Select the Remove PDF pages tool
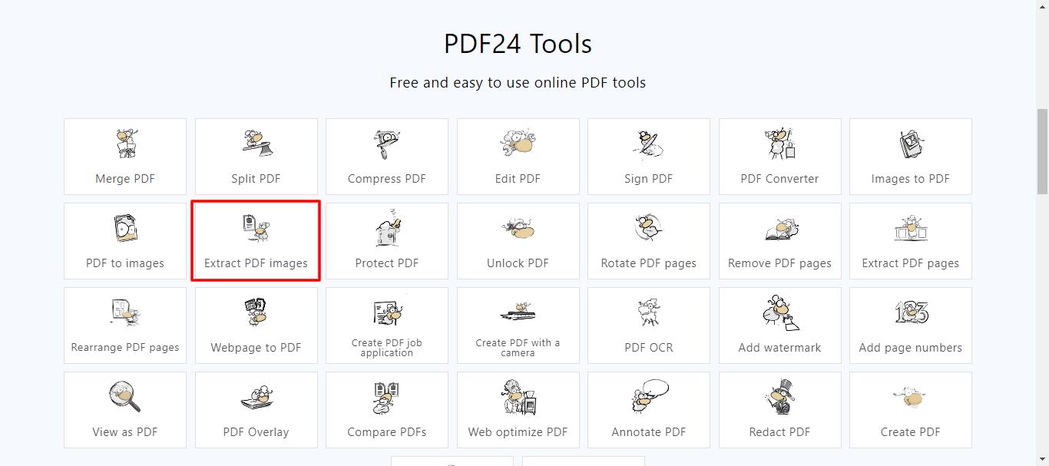Viewport: 1049px width, 466px height. tap(779, 241)
